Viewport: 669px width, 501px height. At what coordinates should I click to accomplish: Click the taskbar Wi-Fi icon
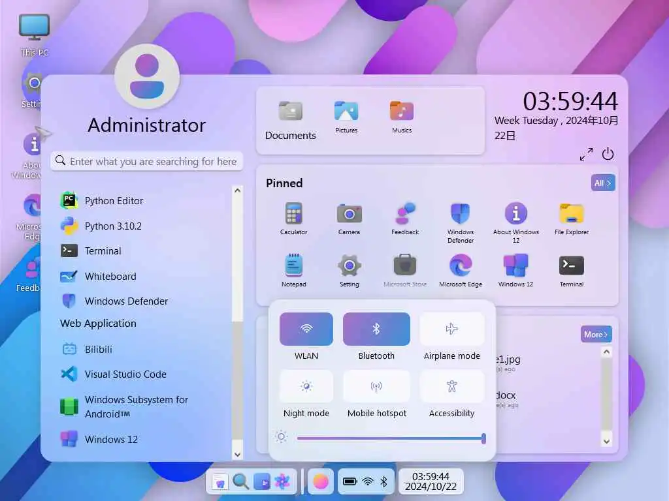tap(367, 481)
